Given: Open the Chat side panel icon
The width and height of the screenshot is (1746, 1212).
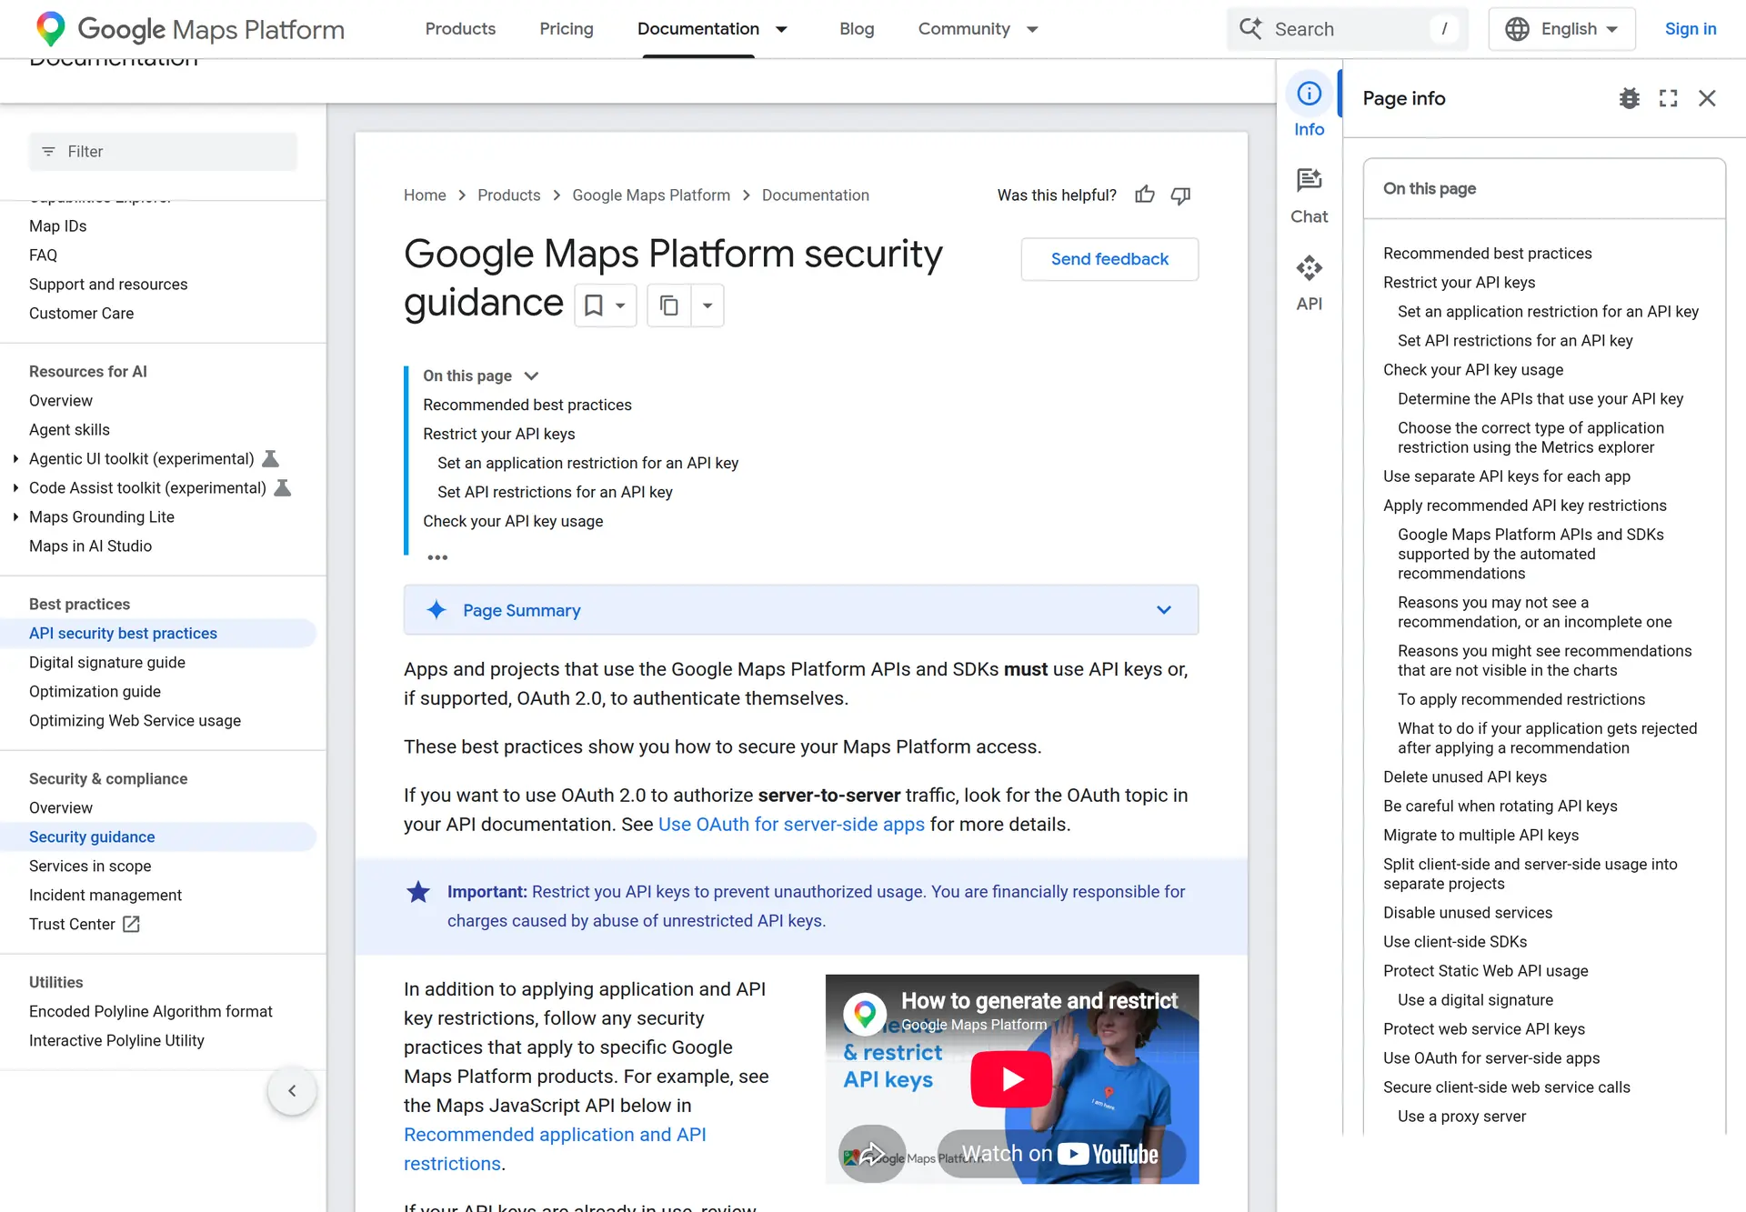Looking at the screenshot, I should click(1309, 180).
